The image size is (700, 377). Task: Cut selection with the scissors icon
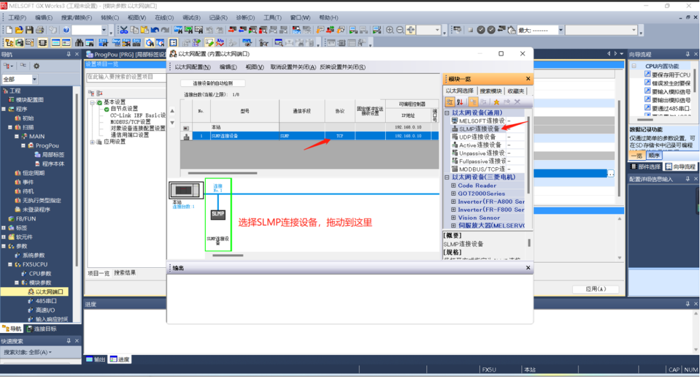coord(124,30)
